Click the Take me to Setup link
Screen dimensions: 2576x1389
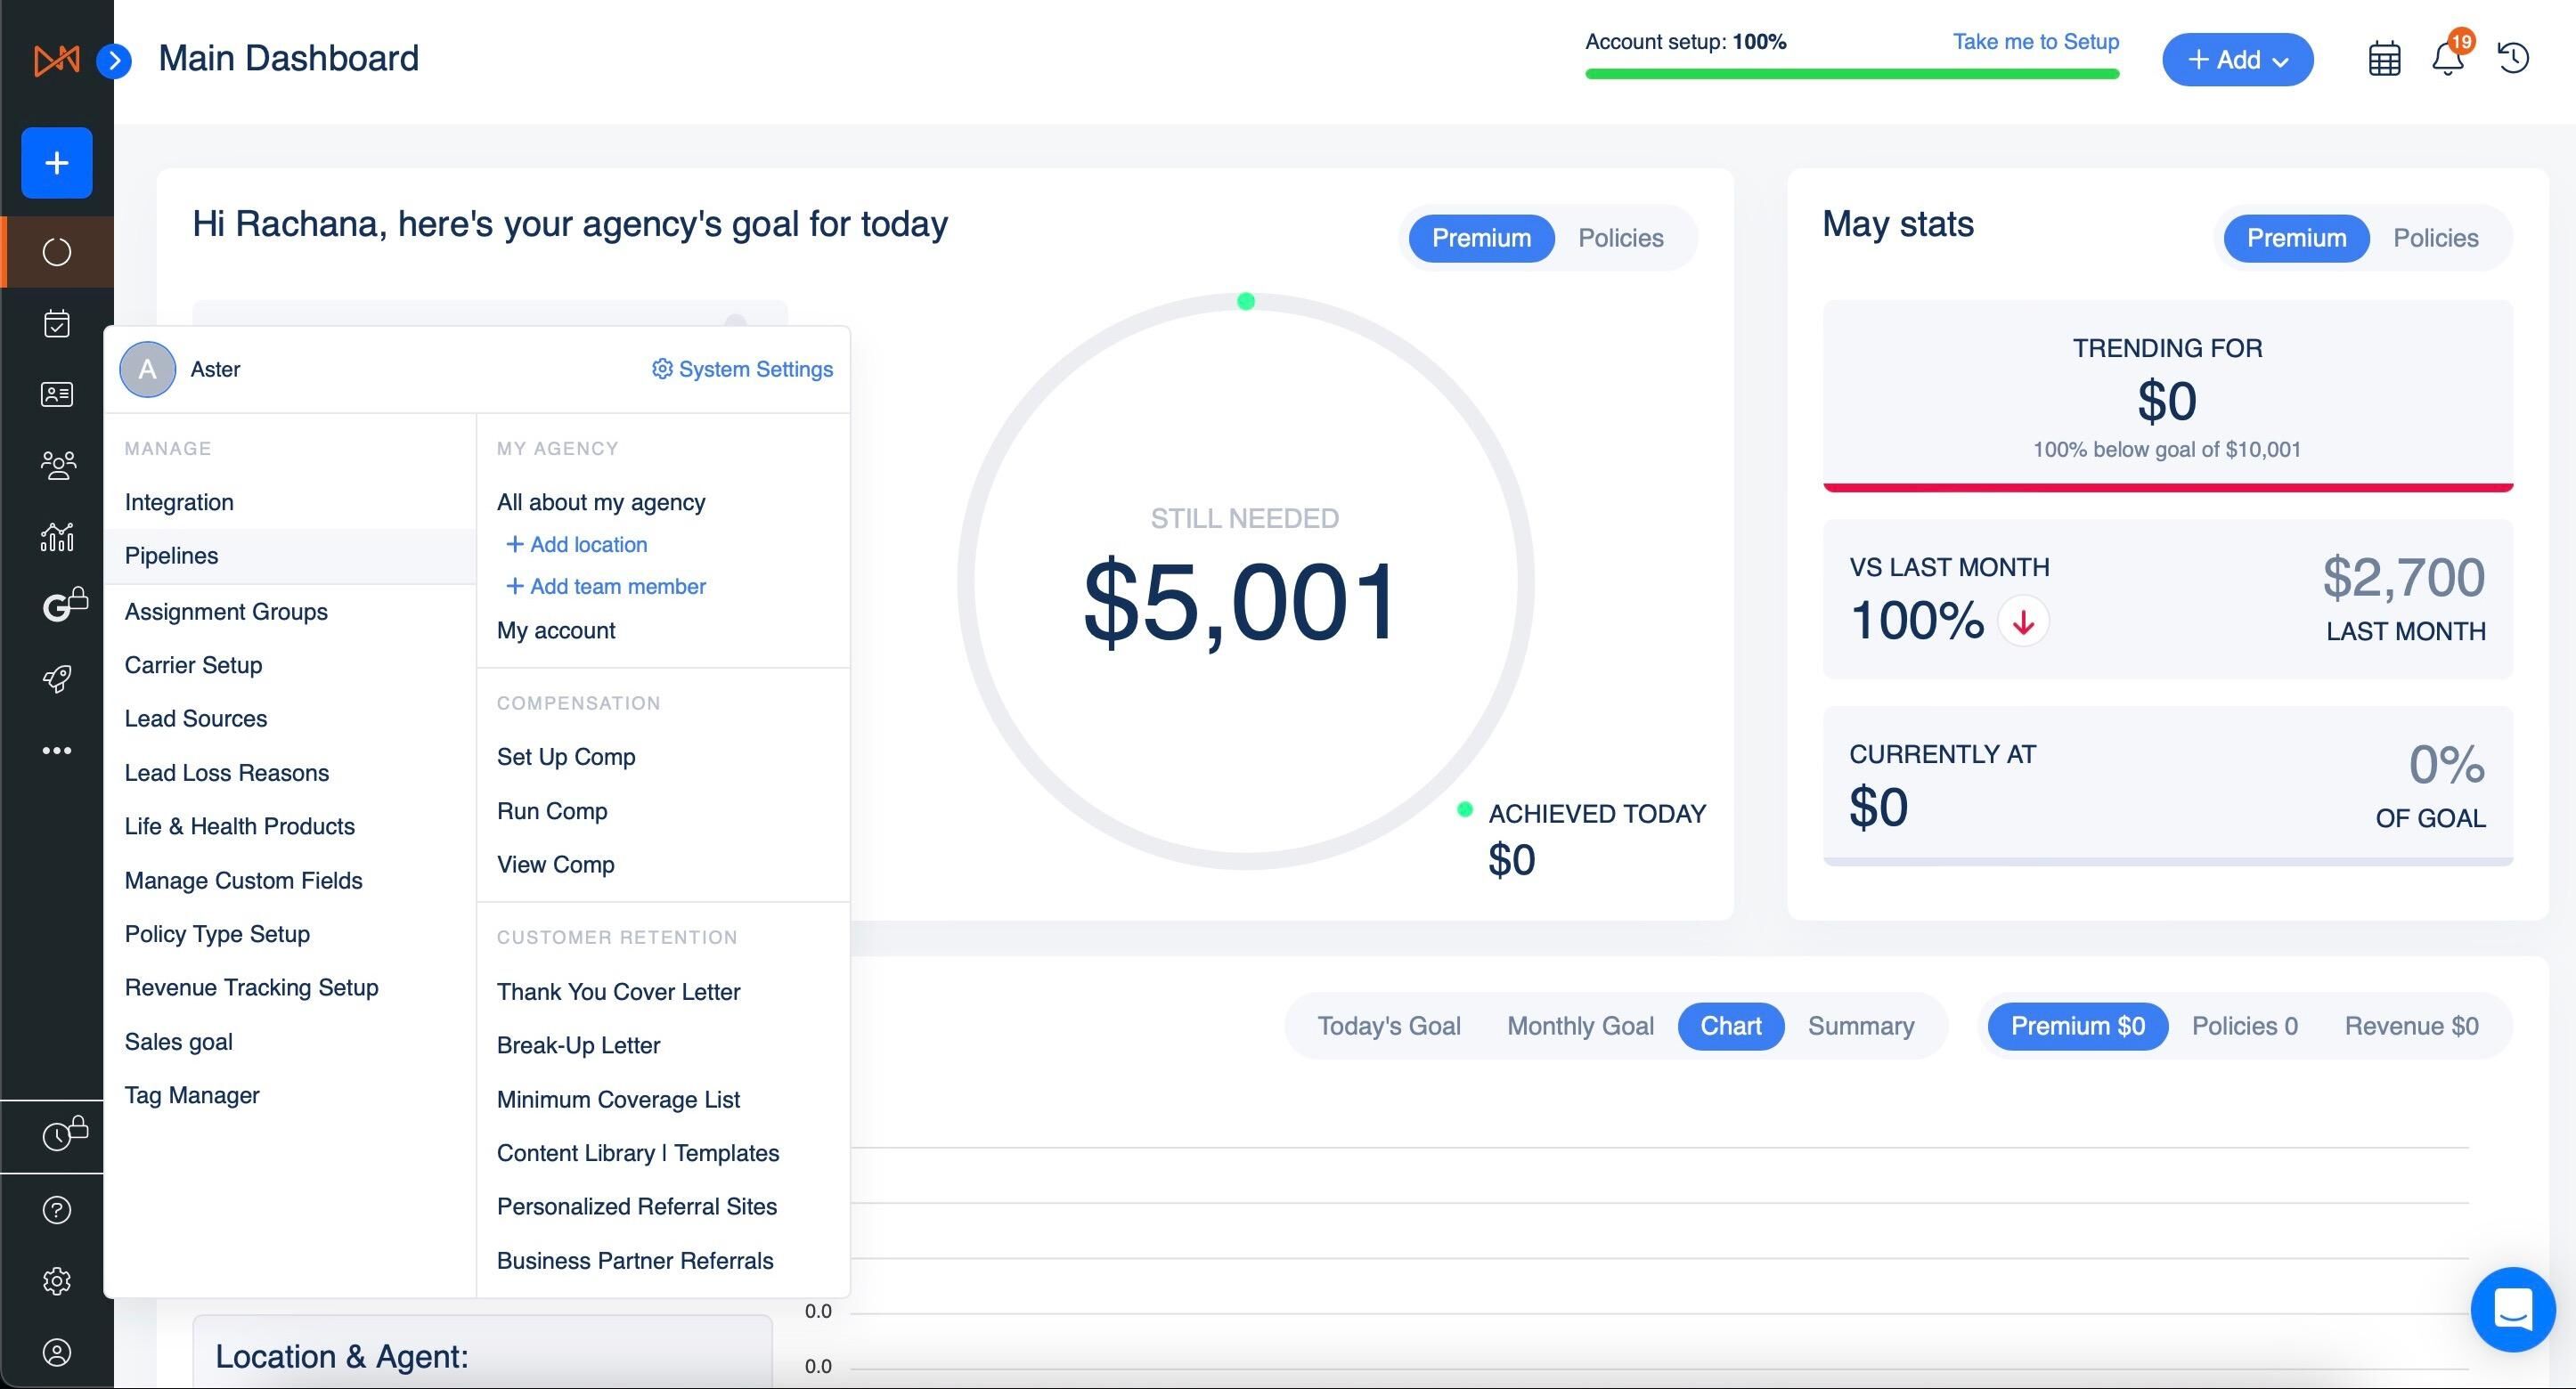2035,42
